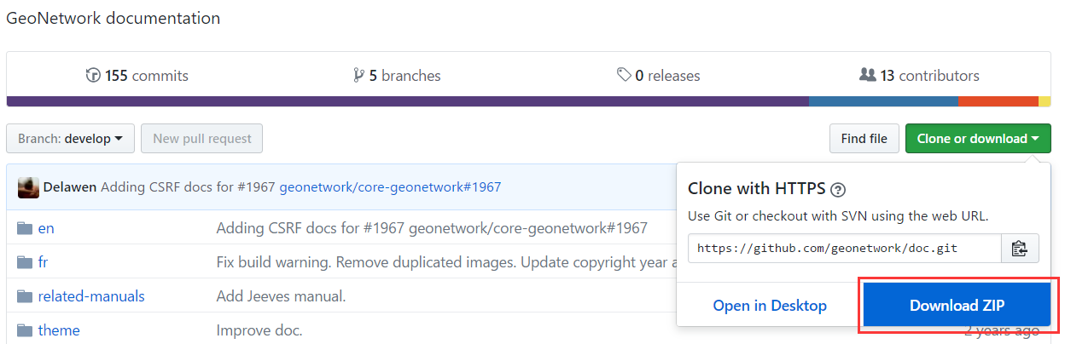Open 155 commits tab
The height and width of the screenshot is (344, 1065).
137,76
